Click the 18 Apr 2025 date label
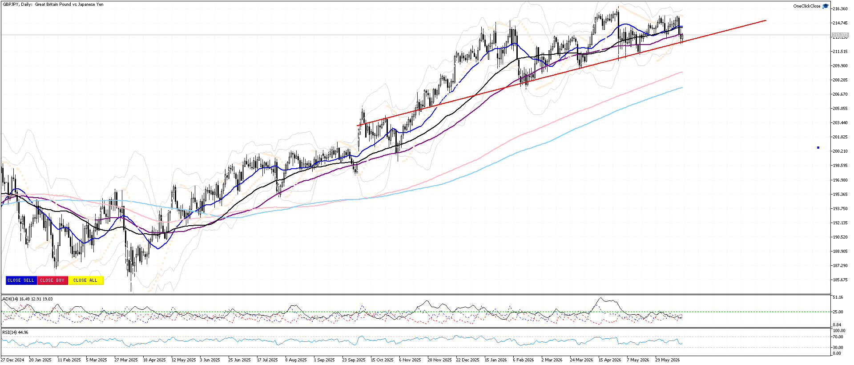The height and width of the screenshot is (365, 854). click(x=154, y=360)
